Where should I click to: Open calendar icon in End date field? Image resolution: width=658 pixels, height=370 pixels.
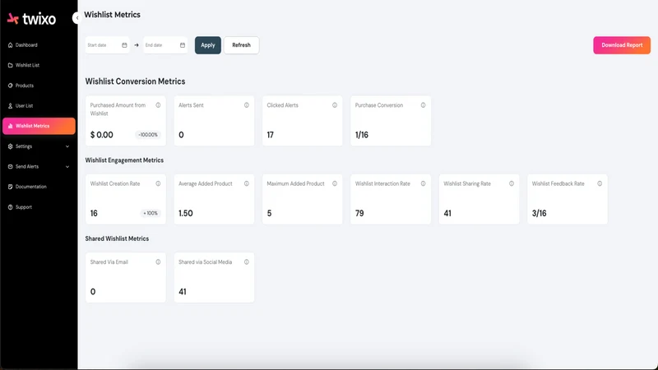(x=183, y=45)
